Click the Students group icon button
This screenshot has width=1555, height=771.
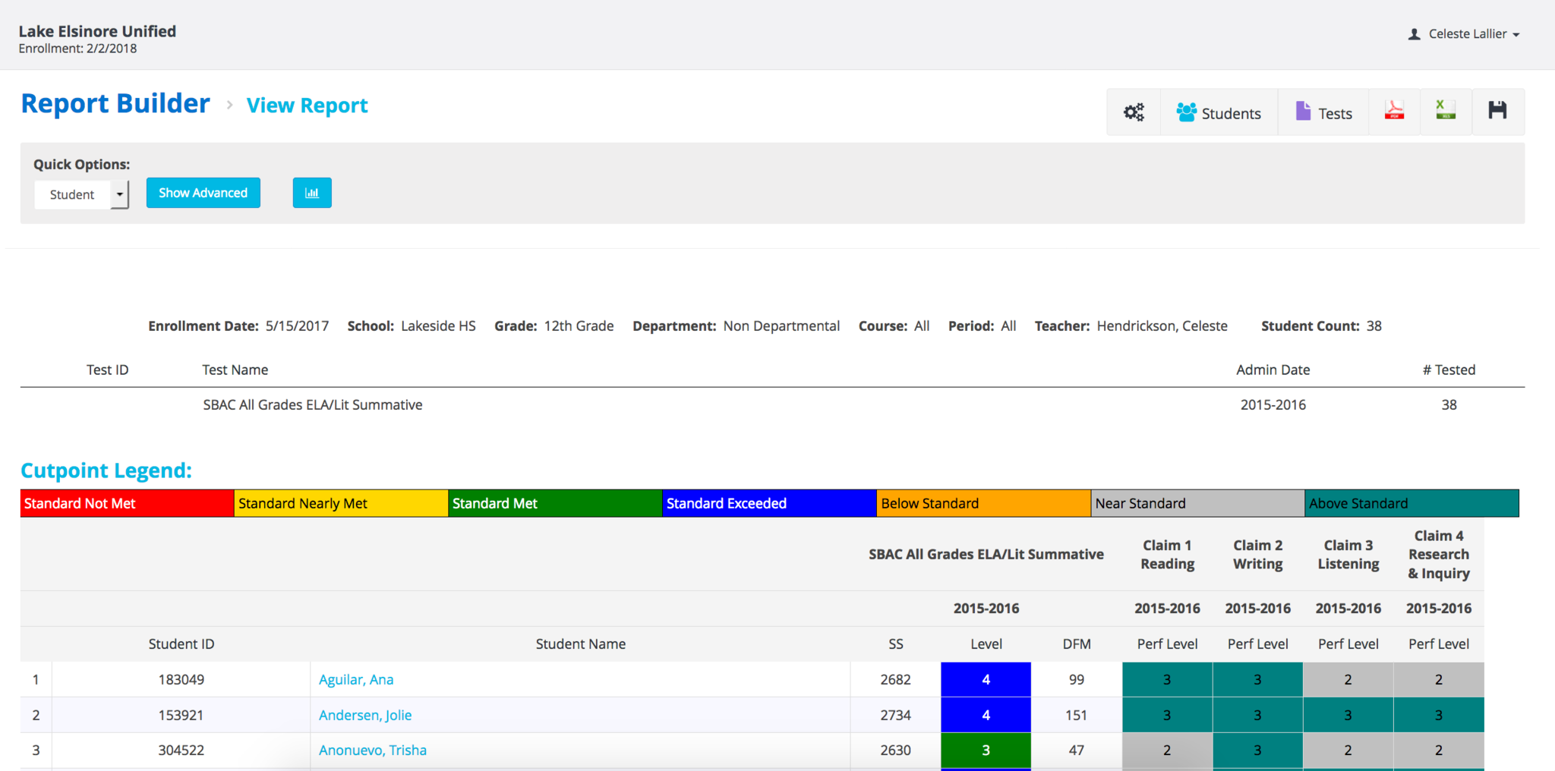click(1219, 112)
